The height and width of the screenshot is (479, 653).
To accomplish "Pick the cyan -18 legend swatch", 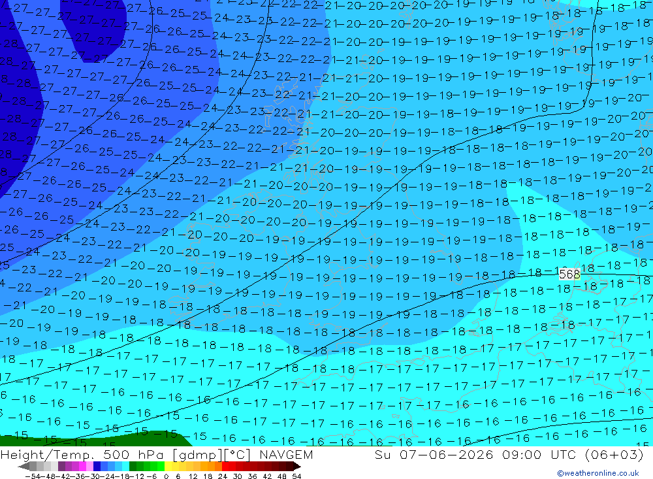I will (125, 467).
